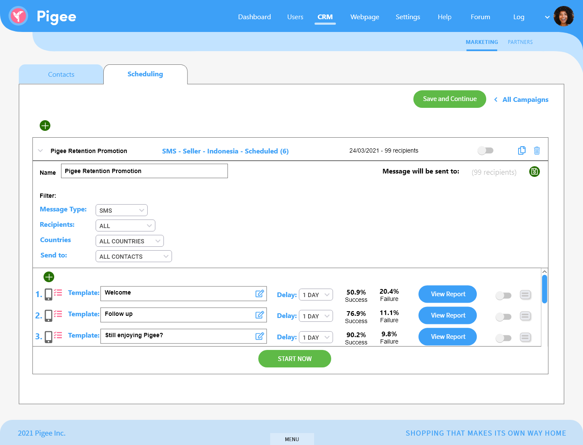Edit the Welcome template
The width and height of the screenshot is (583, 445).
tap(259, 293)
